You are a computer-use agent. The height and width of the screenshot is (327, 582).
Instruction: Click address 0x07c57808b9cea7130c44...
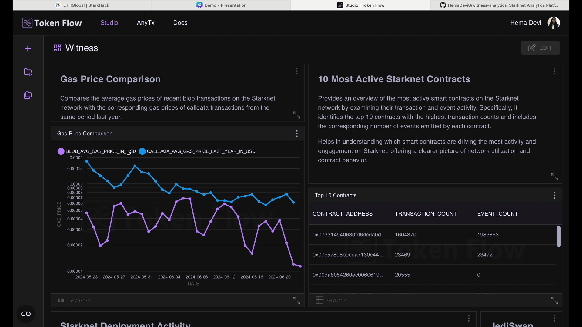pyautogui.click(x=348, y=255)
